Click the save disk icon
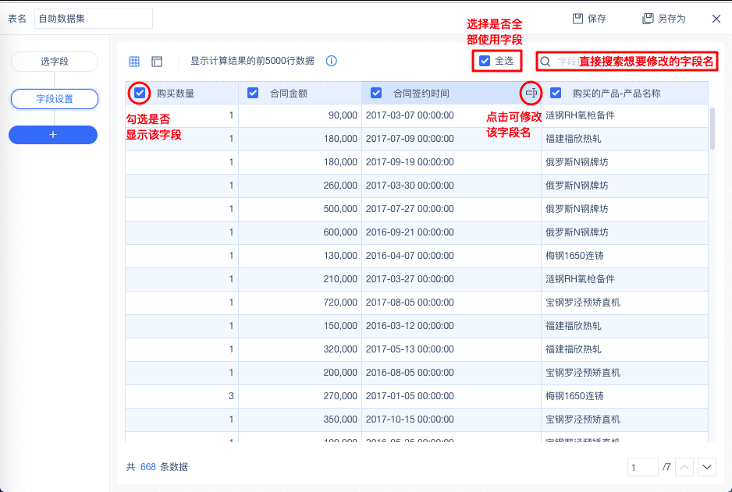The width and height of the screenshot is (732, 492). (578, 19)
